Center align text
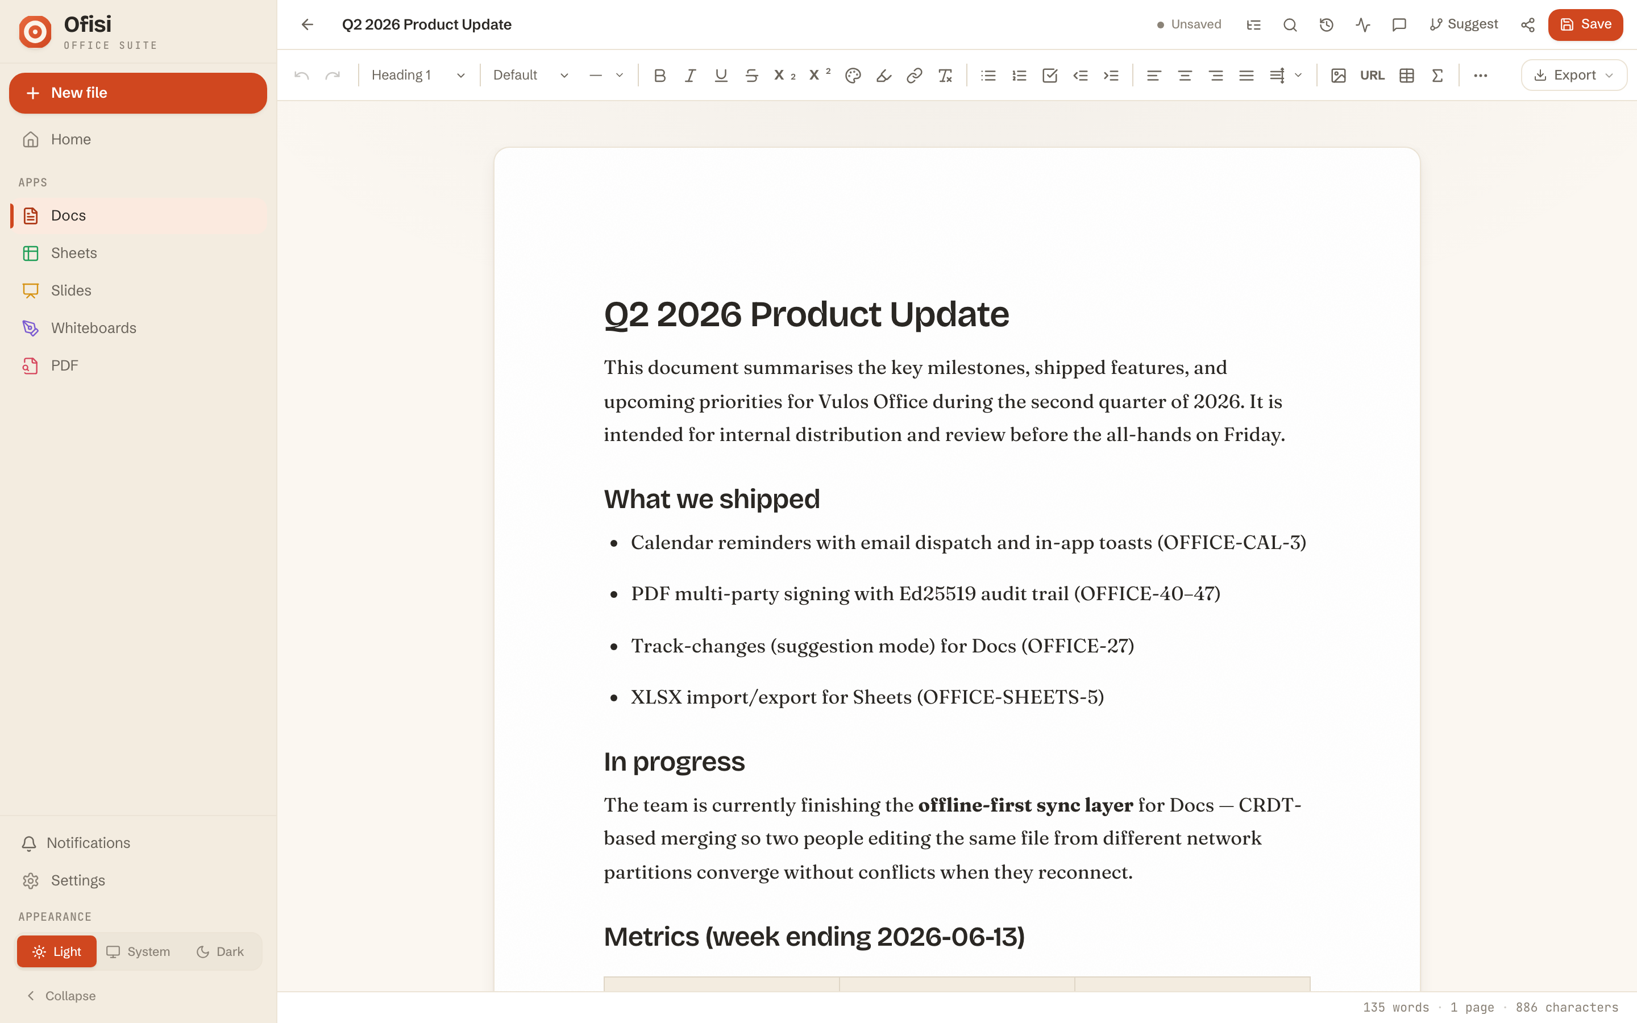Image resolution: width=1637 pixels, height=1023 pixels. click(1185, 75)
